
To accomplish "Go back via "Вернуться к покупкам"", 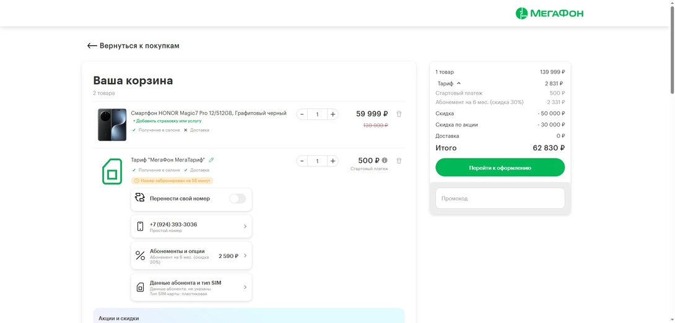I will click(133, 46).
